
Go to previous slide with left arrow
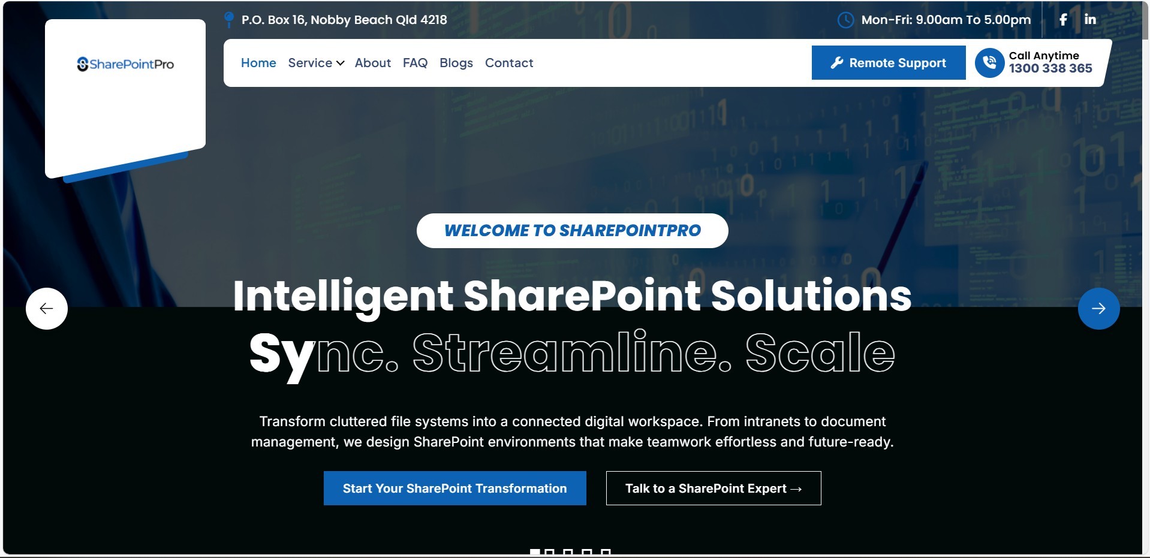click(x=47, y=309)
